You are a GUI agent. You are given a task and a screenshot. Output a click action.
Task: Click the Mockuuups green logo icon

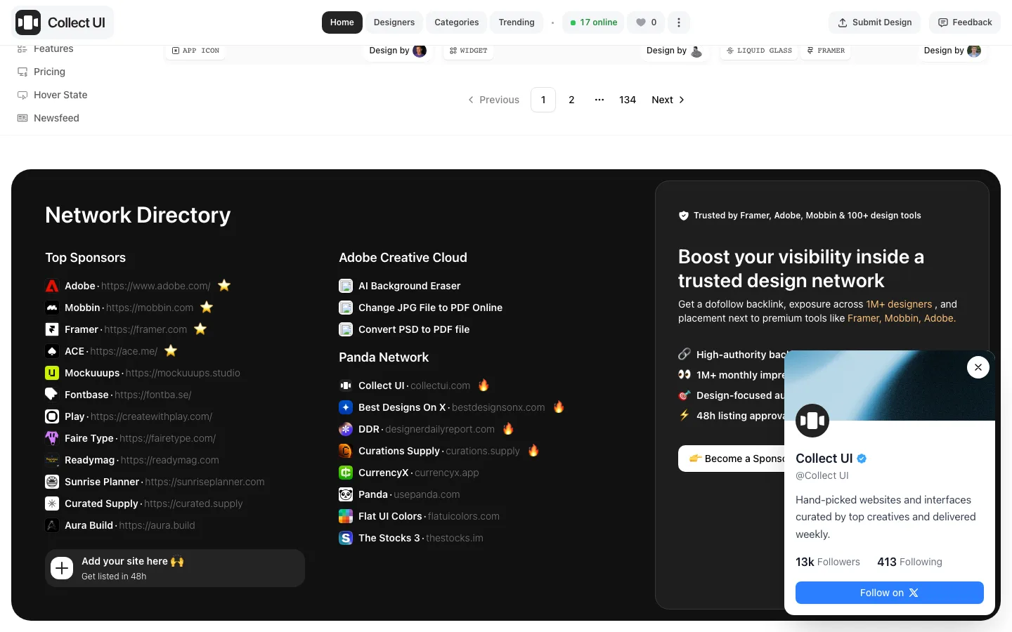[52, 373]
